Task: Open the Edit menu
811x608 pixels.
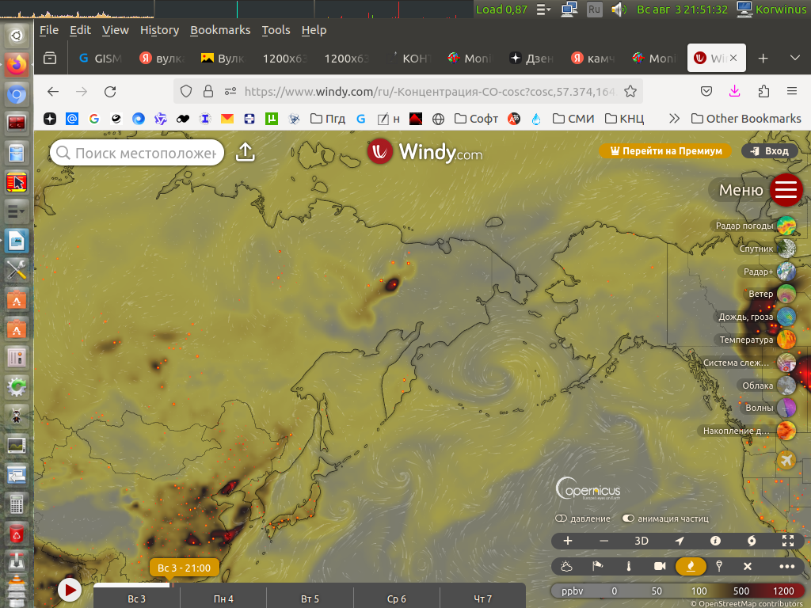Action: pyautogui.click(x=80, y=30)
